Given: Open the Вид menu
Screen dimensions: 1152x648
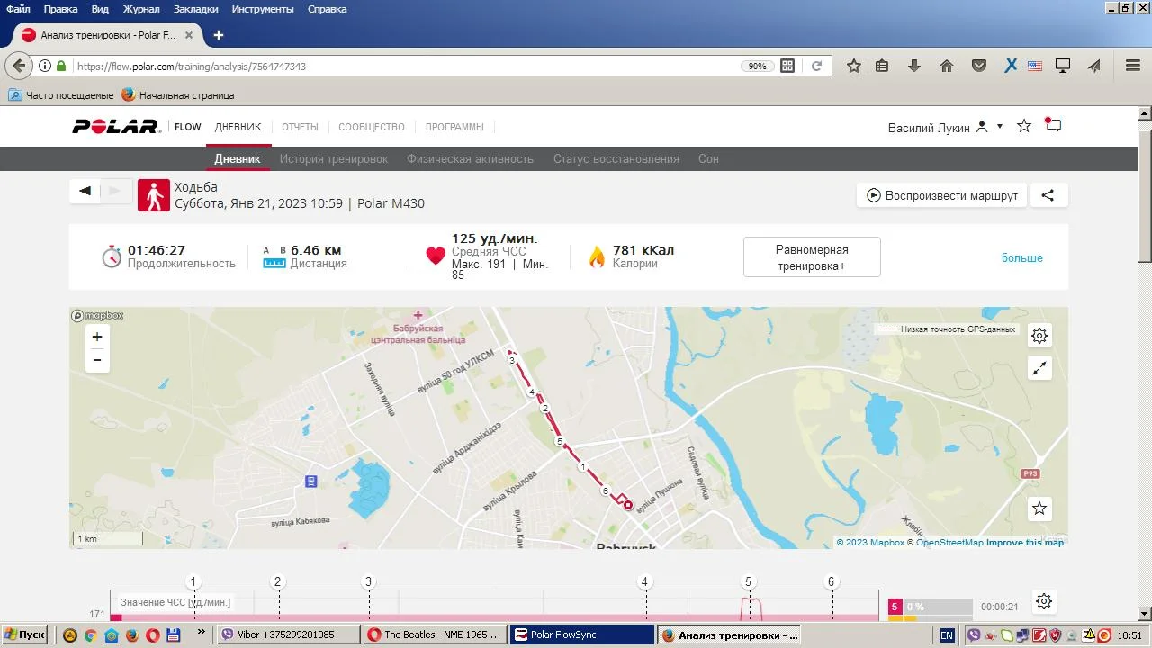Looking at the screenshot, I should tap(101, 9).
